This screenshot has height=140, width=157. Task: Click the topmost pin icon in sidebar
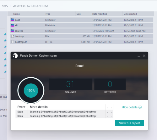pos(5,34)
